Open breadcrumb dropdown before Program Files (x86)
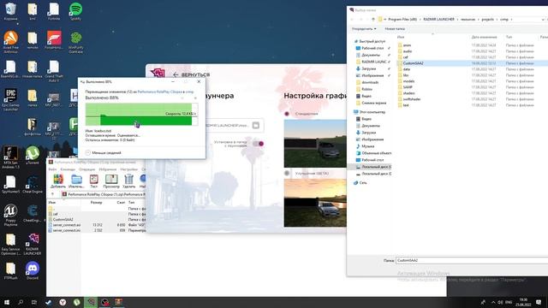The height and width of the screenshot is (308, 548). click(385, 20)
